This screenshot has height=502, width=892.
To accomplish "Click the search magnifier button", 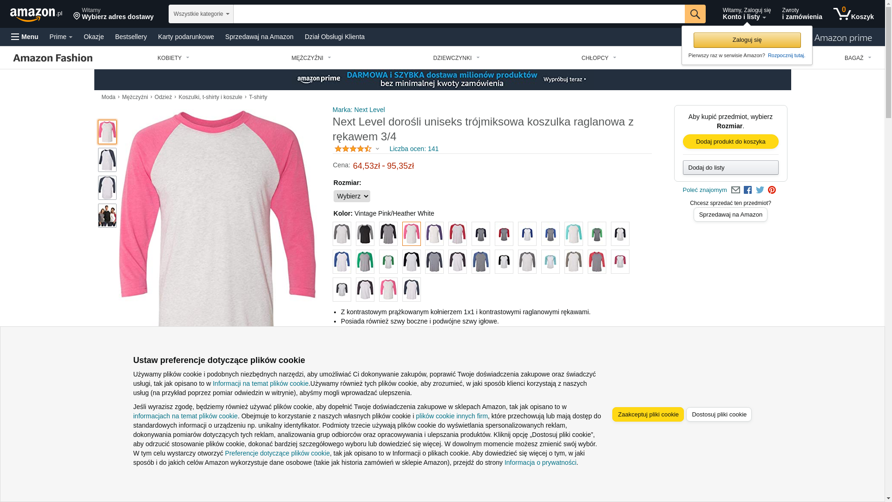I will pos(695,14).
